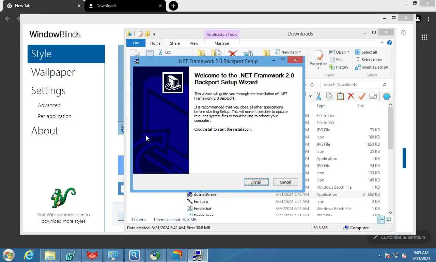
Task: Open the browser three-dot menu
Action: coord(429,19)
